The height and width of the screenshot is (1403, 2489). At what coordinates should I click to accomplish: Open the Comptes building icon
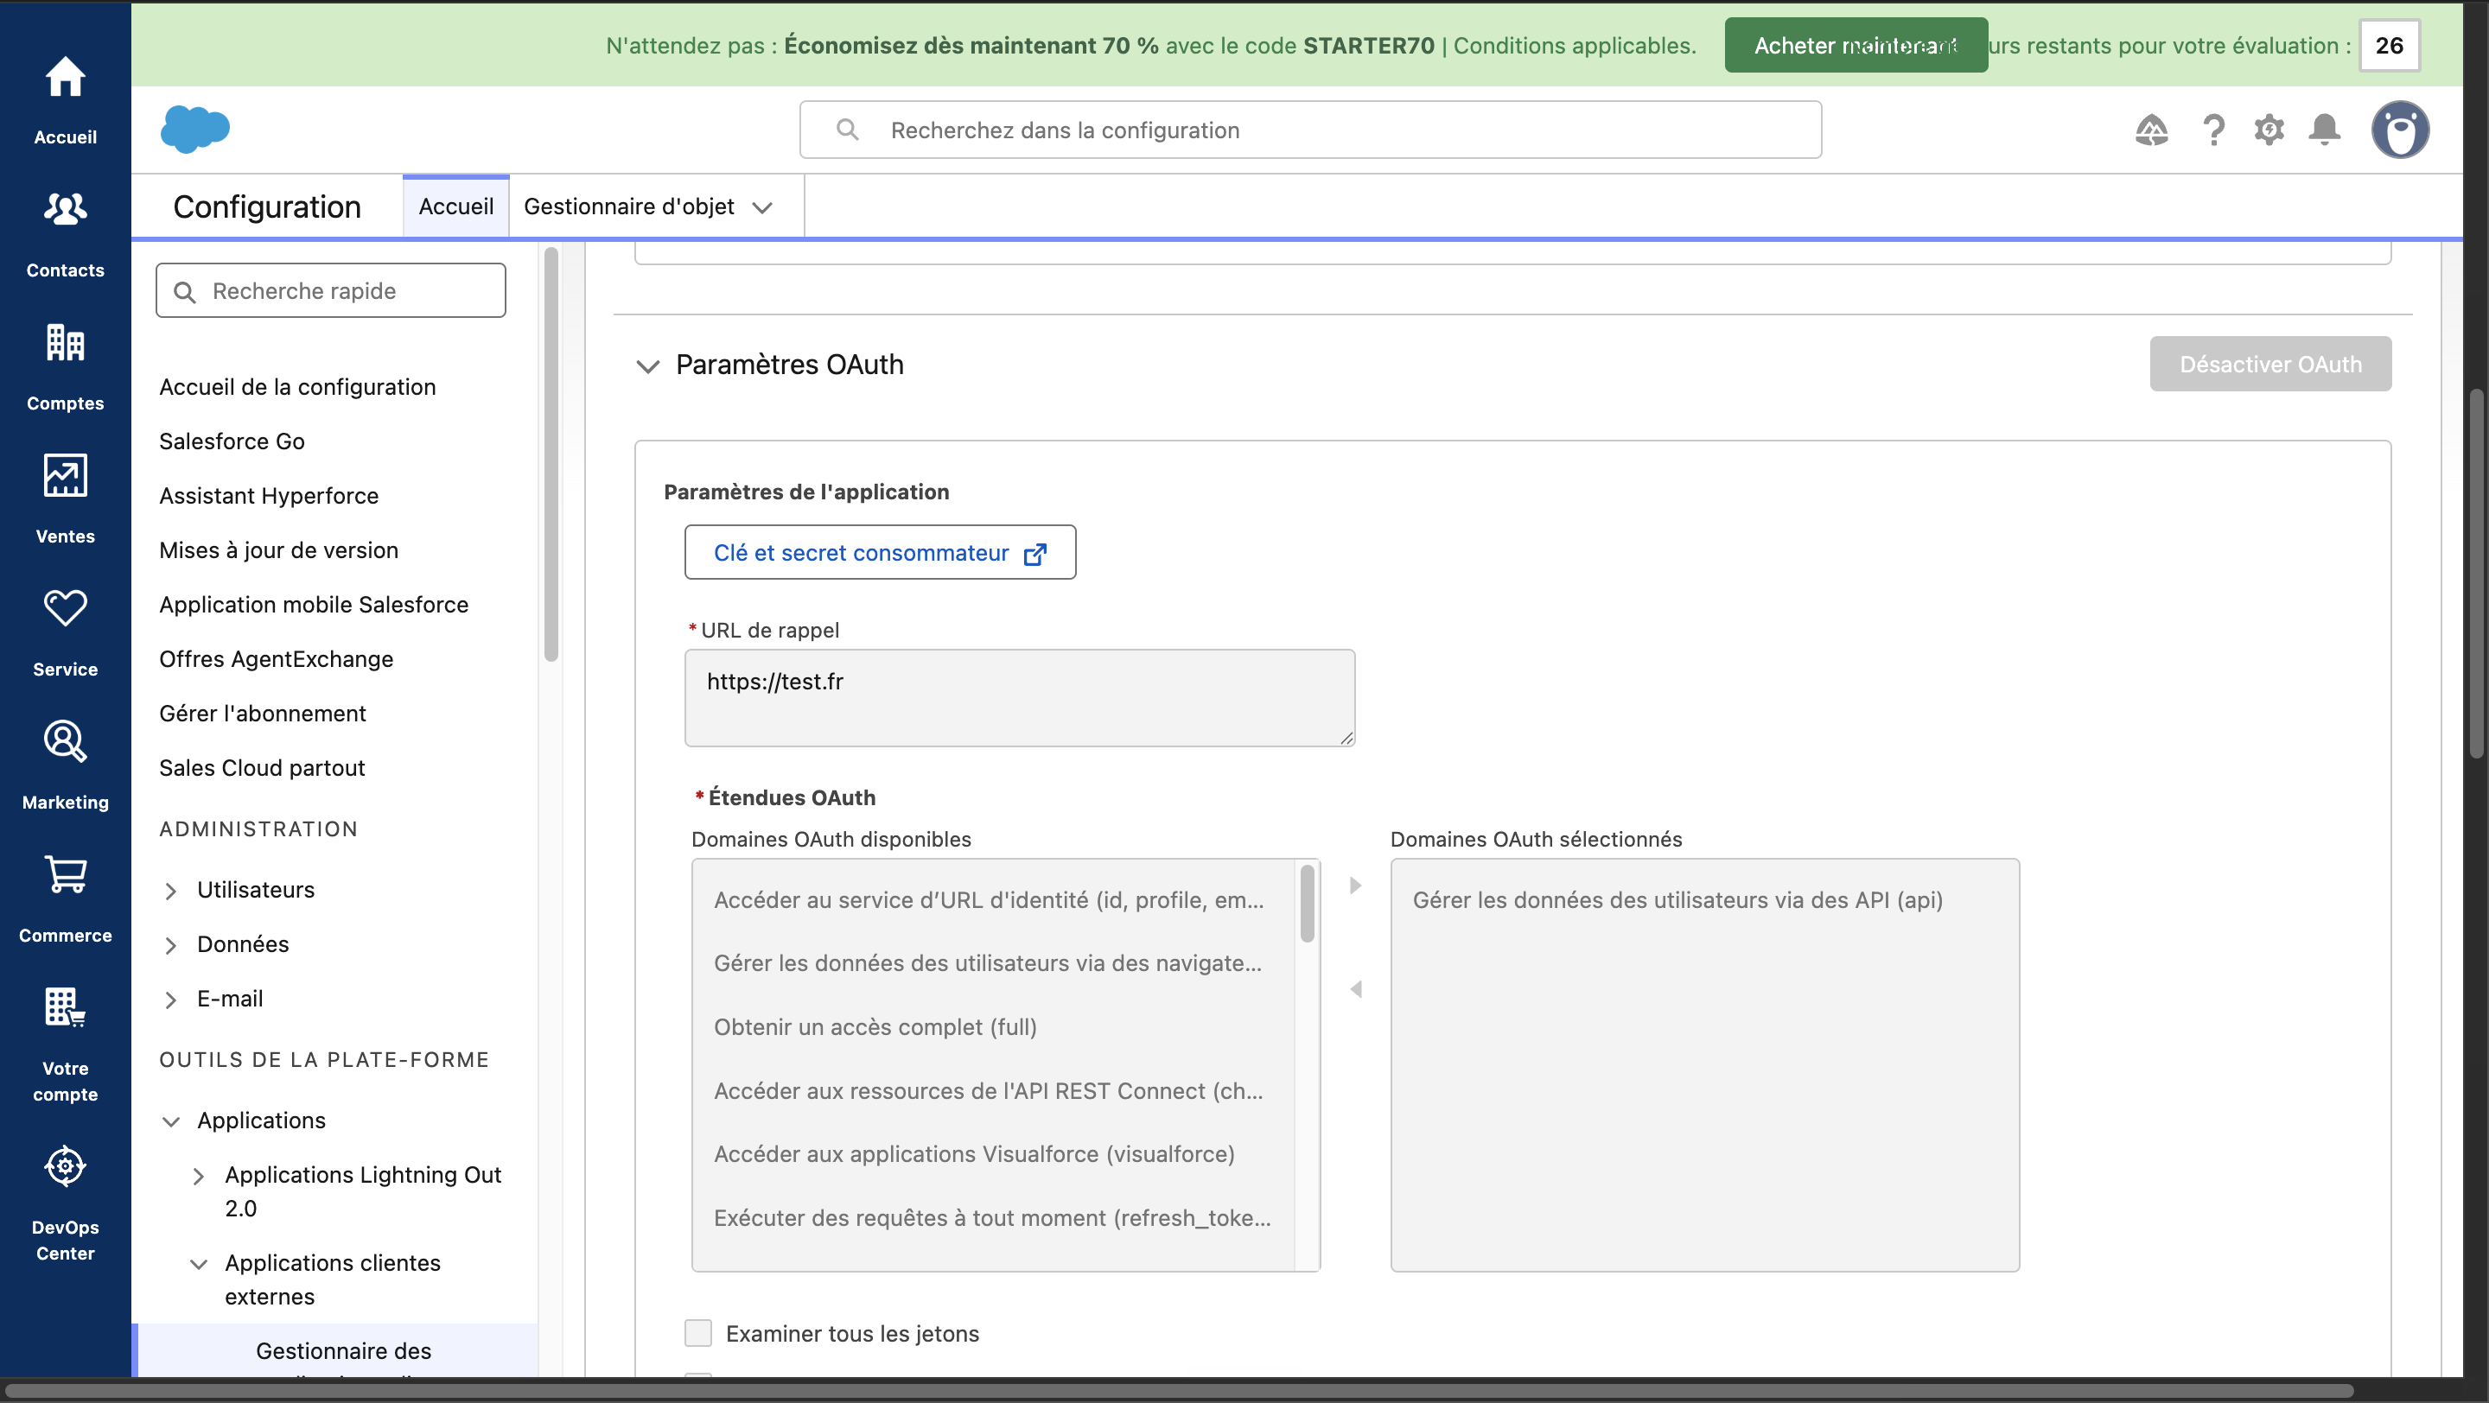pyautogui.click(x=65, y=343)
